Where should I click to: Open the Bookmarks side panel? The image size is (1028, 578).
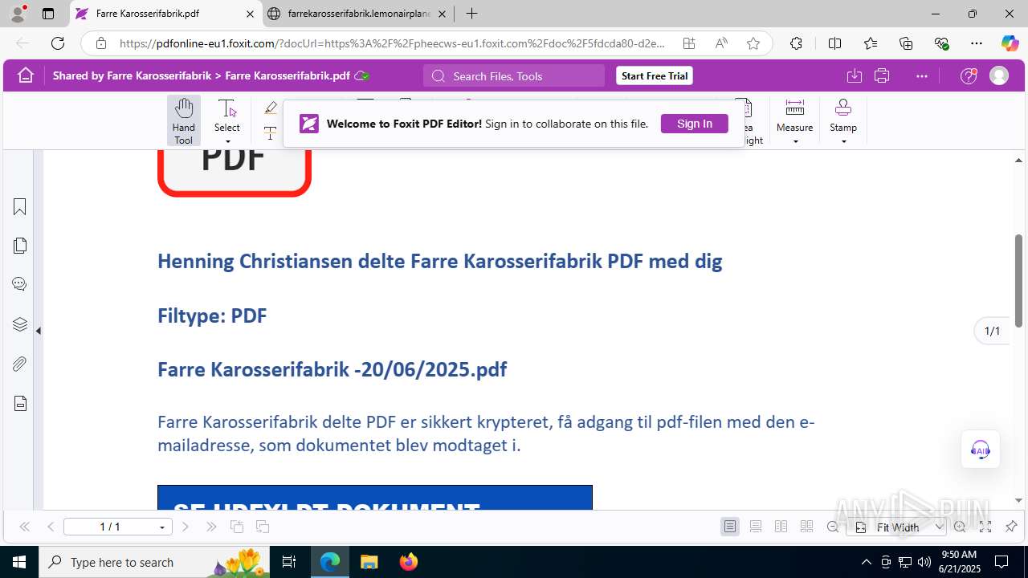(20, 207)
